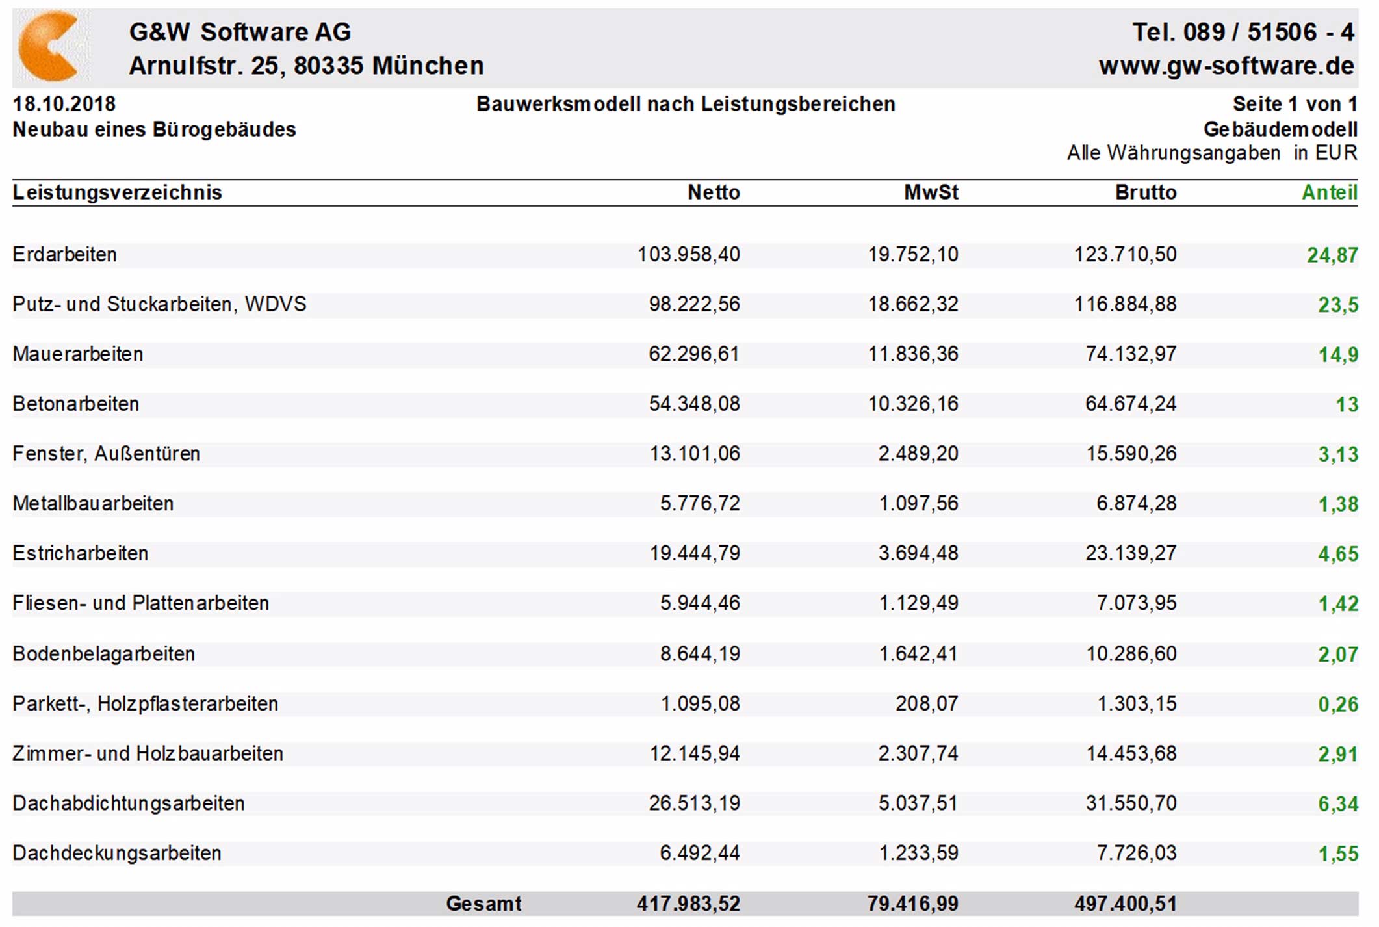Select the Parkett-, Holzpflasterarbeiten entry
1379x927 pixels.
click(x=146, y=704)
